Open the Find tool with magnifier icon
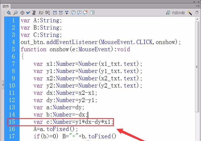The height and width of the screenshot is (141, 201). point(16,13)
